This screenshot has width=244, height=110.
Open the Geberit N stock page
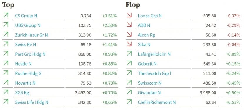click(147, 64)
